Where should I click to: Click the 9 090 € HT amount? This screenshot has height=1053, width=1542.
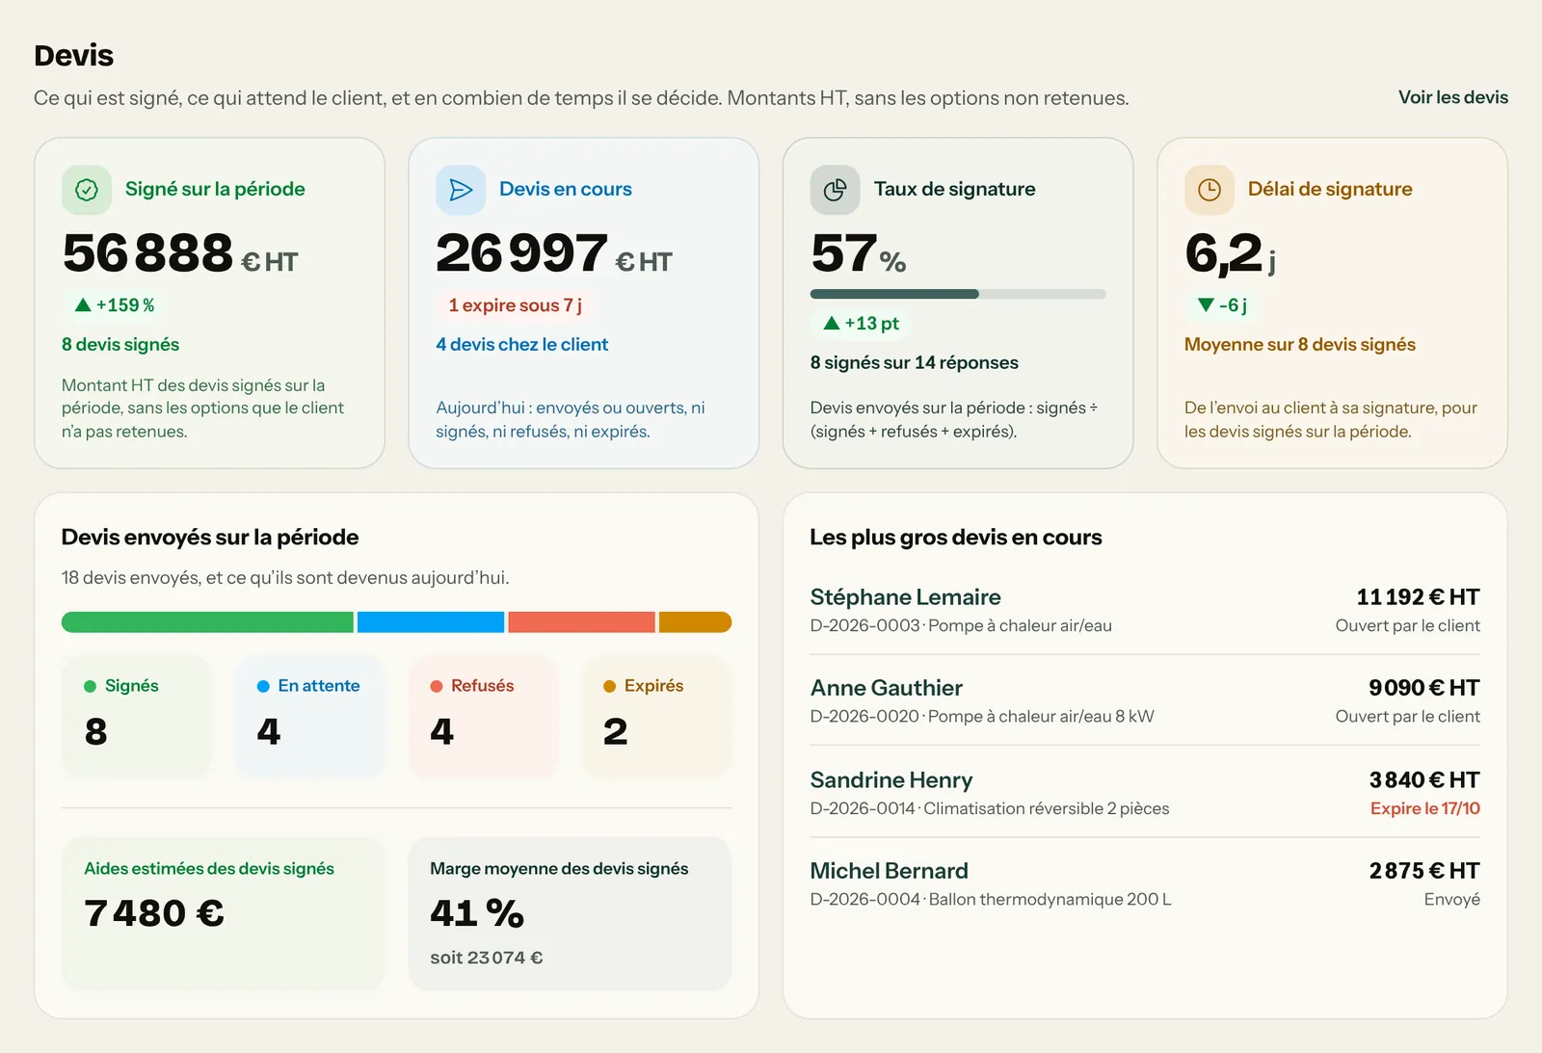pos(1424,688)
